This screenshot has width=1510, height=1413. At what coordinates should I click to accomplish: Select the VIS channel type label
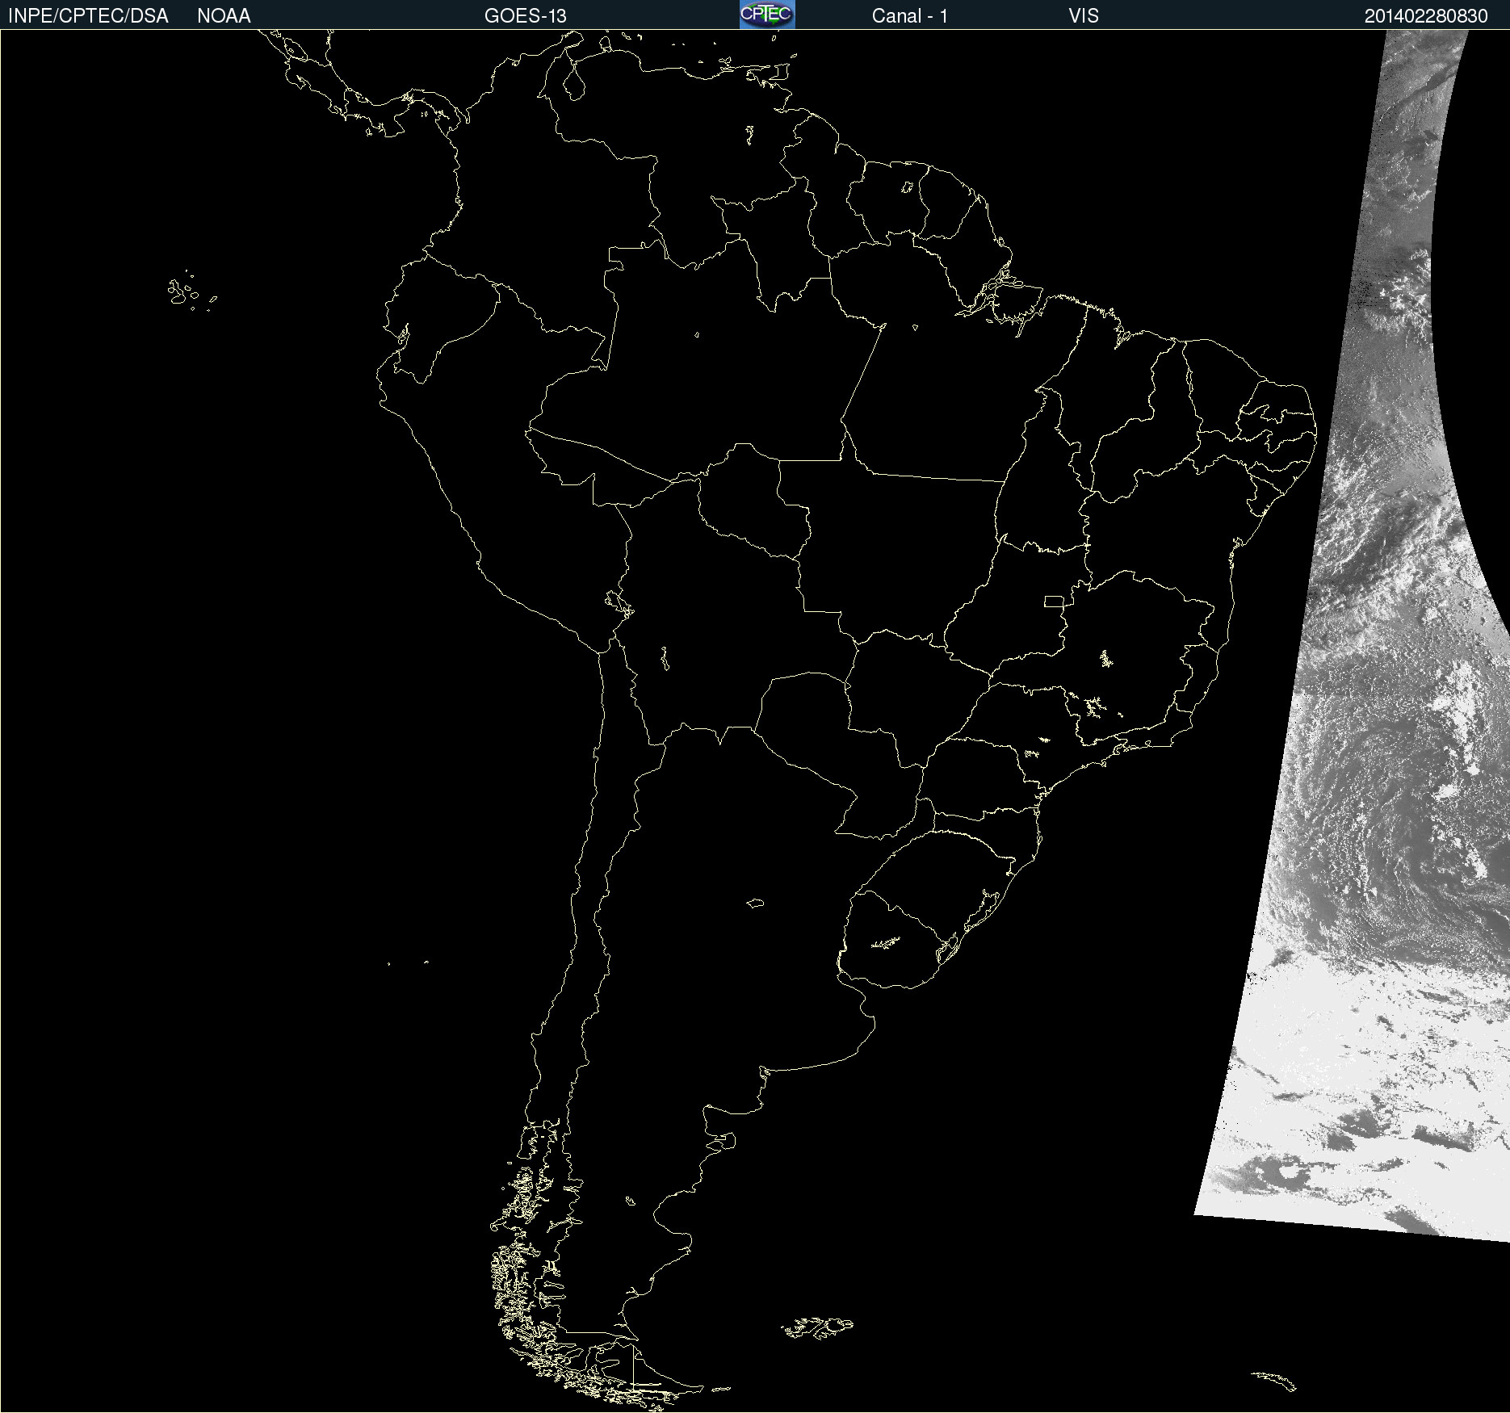pos(1083,16)
